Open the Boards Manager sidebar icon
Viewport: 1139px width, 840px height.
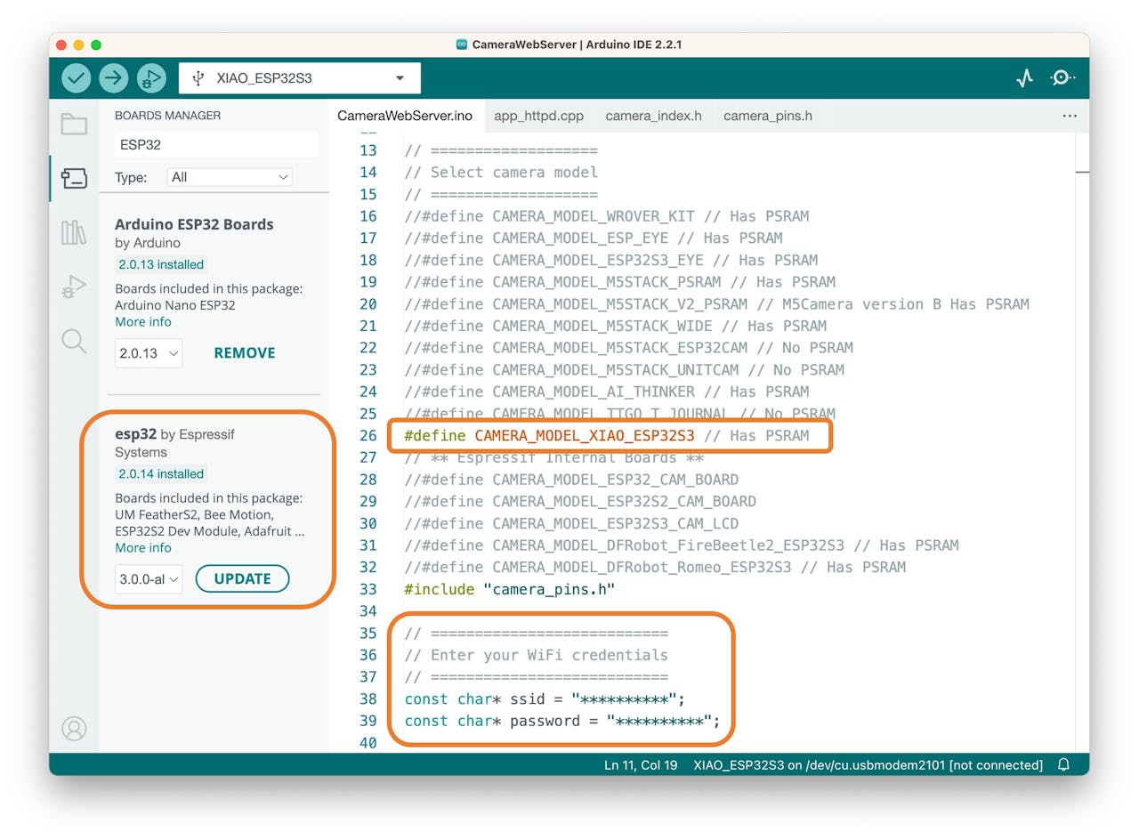(x=74, y=179)
